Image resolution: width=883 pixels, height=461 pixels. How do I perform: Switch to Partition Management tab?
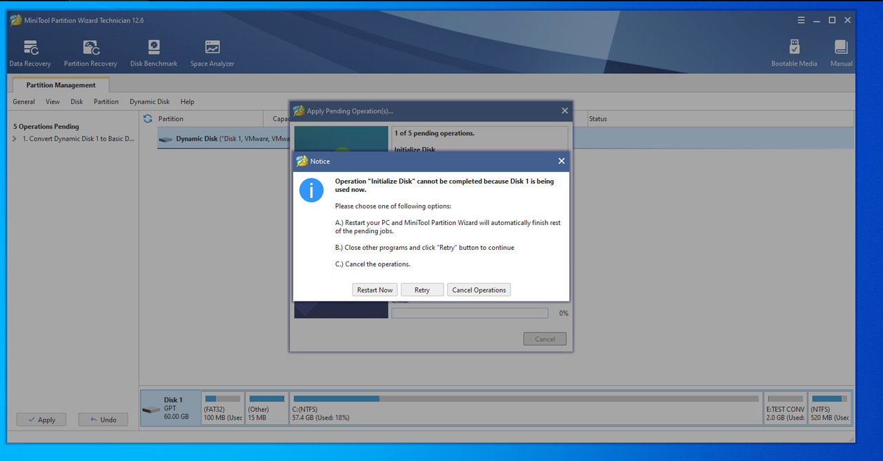tap(61, 85)
